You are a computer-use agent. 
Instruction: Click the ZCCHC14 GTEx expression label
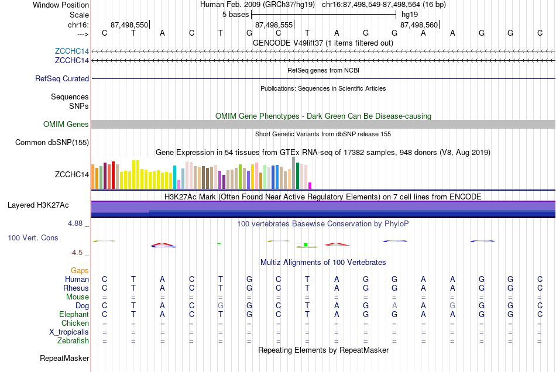pyautogui.click(x=72, y=174)
